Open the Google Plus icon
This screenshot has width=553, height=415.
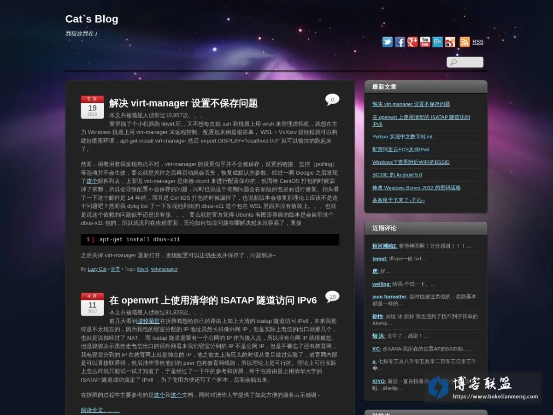point(412,42)
